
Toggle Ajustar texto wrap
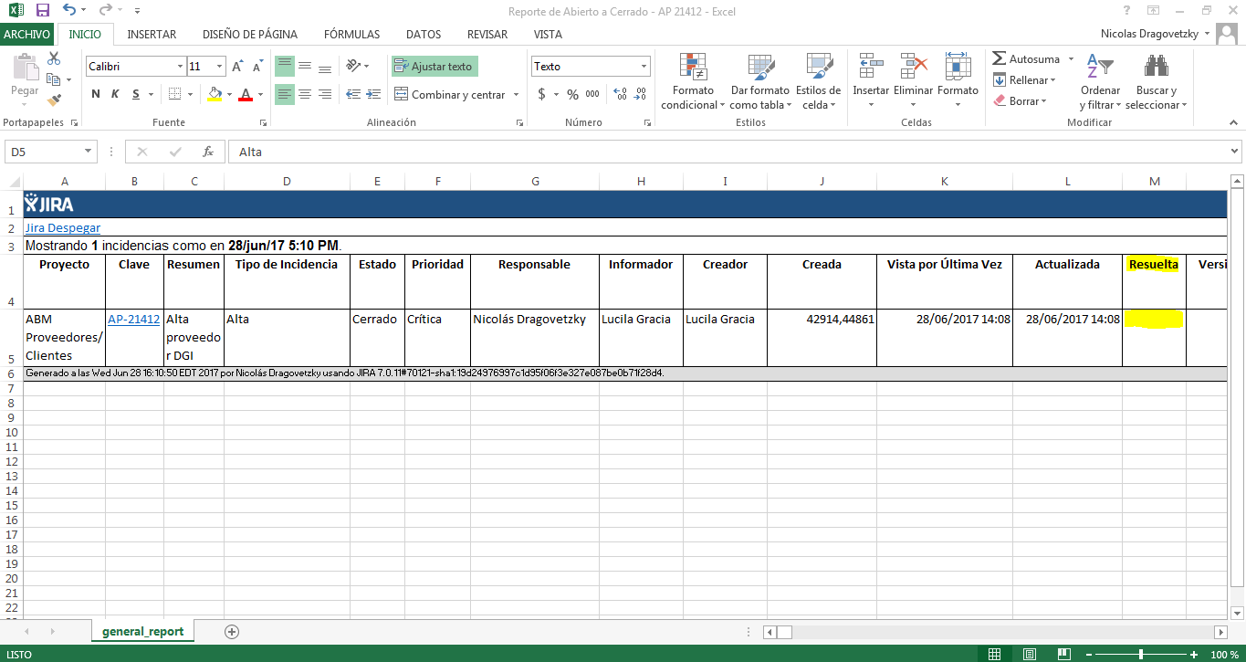pos(435,67)
